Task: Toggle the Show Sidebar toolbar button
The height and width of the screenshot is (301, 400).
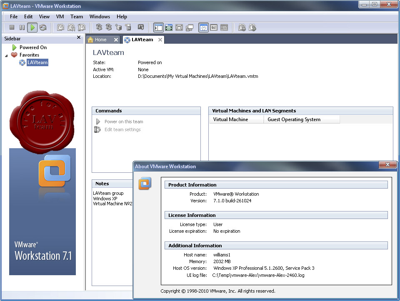Action: coord(158,27)
